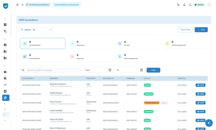The image size is (216, 130).
Task: Click the Search by QTN field
Action: coord(50,70)
